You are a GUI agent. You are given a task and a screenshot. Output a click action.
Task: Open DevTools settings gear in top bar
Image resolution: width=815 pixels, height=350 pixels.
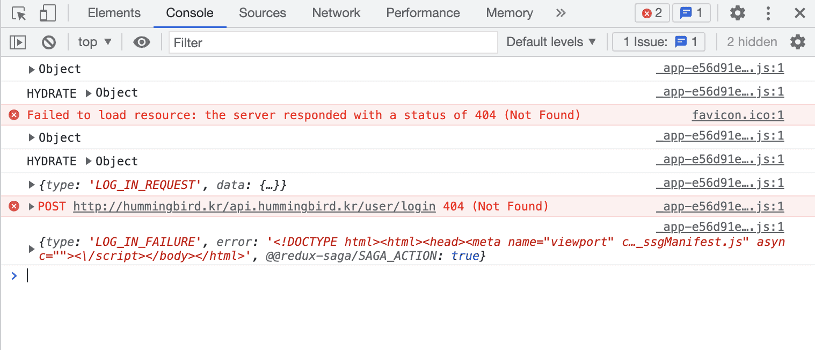click(x=738, y=13)
